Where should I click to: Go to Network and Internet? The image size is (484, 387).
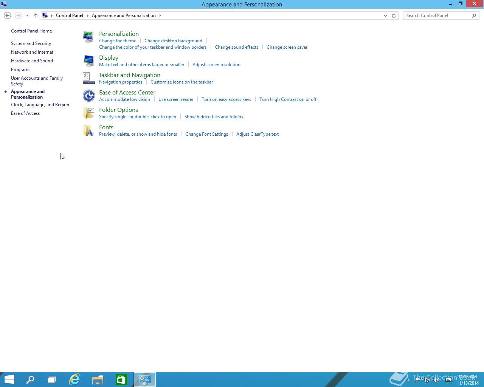tap(32, 52)
